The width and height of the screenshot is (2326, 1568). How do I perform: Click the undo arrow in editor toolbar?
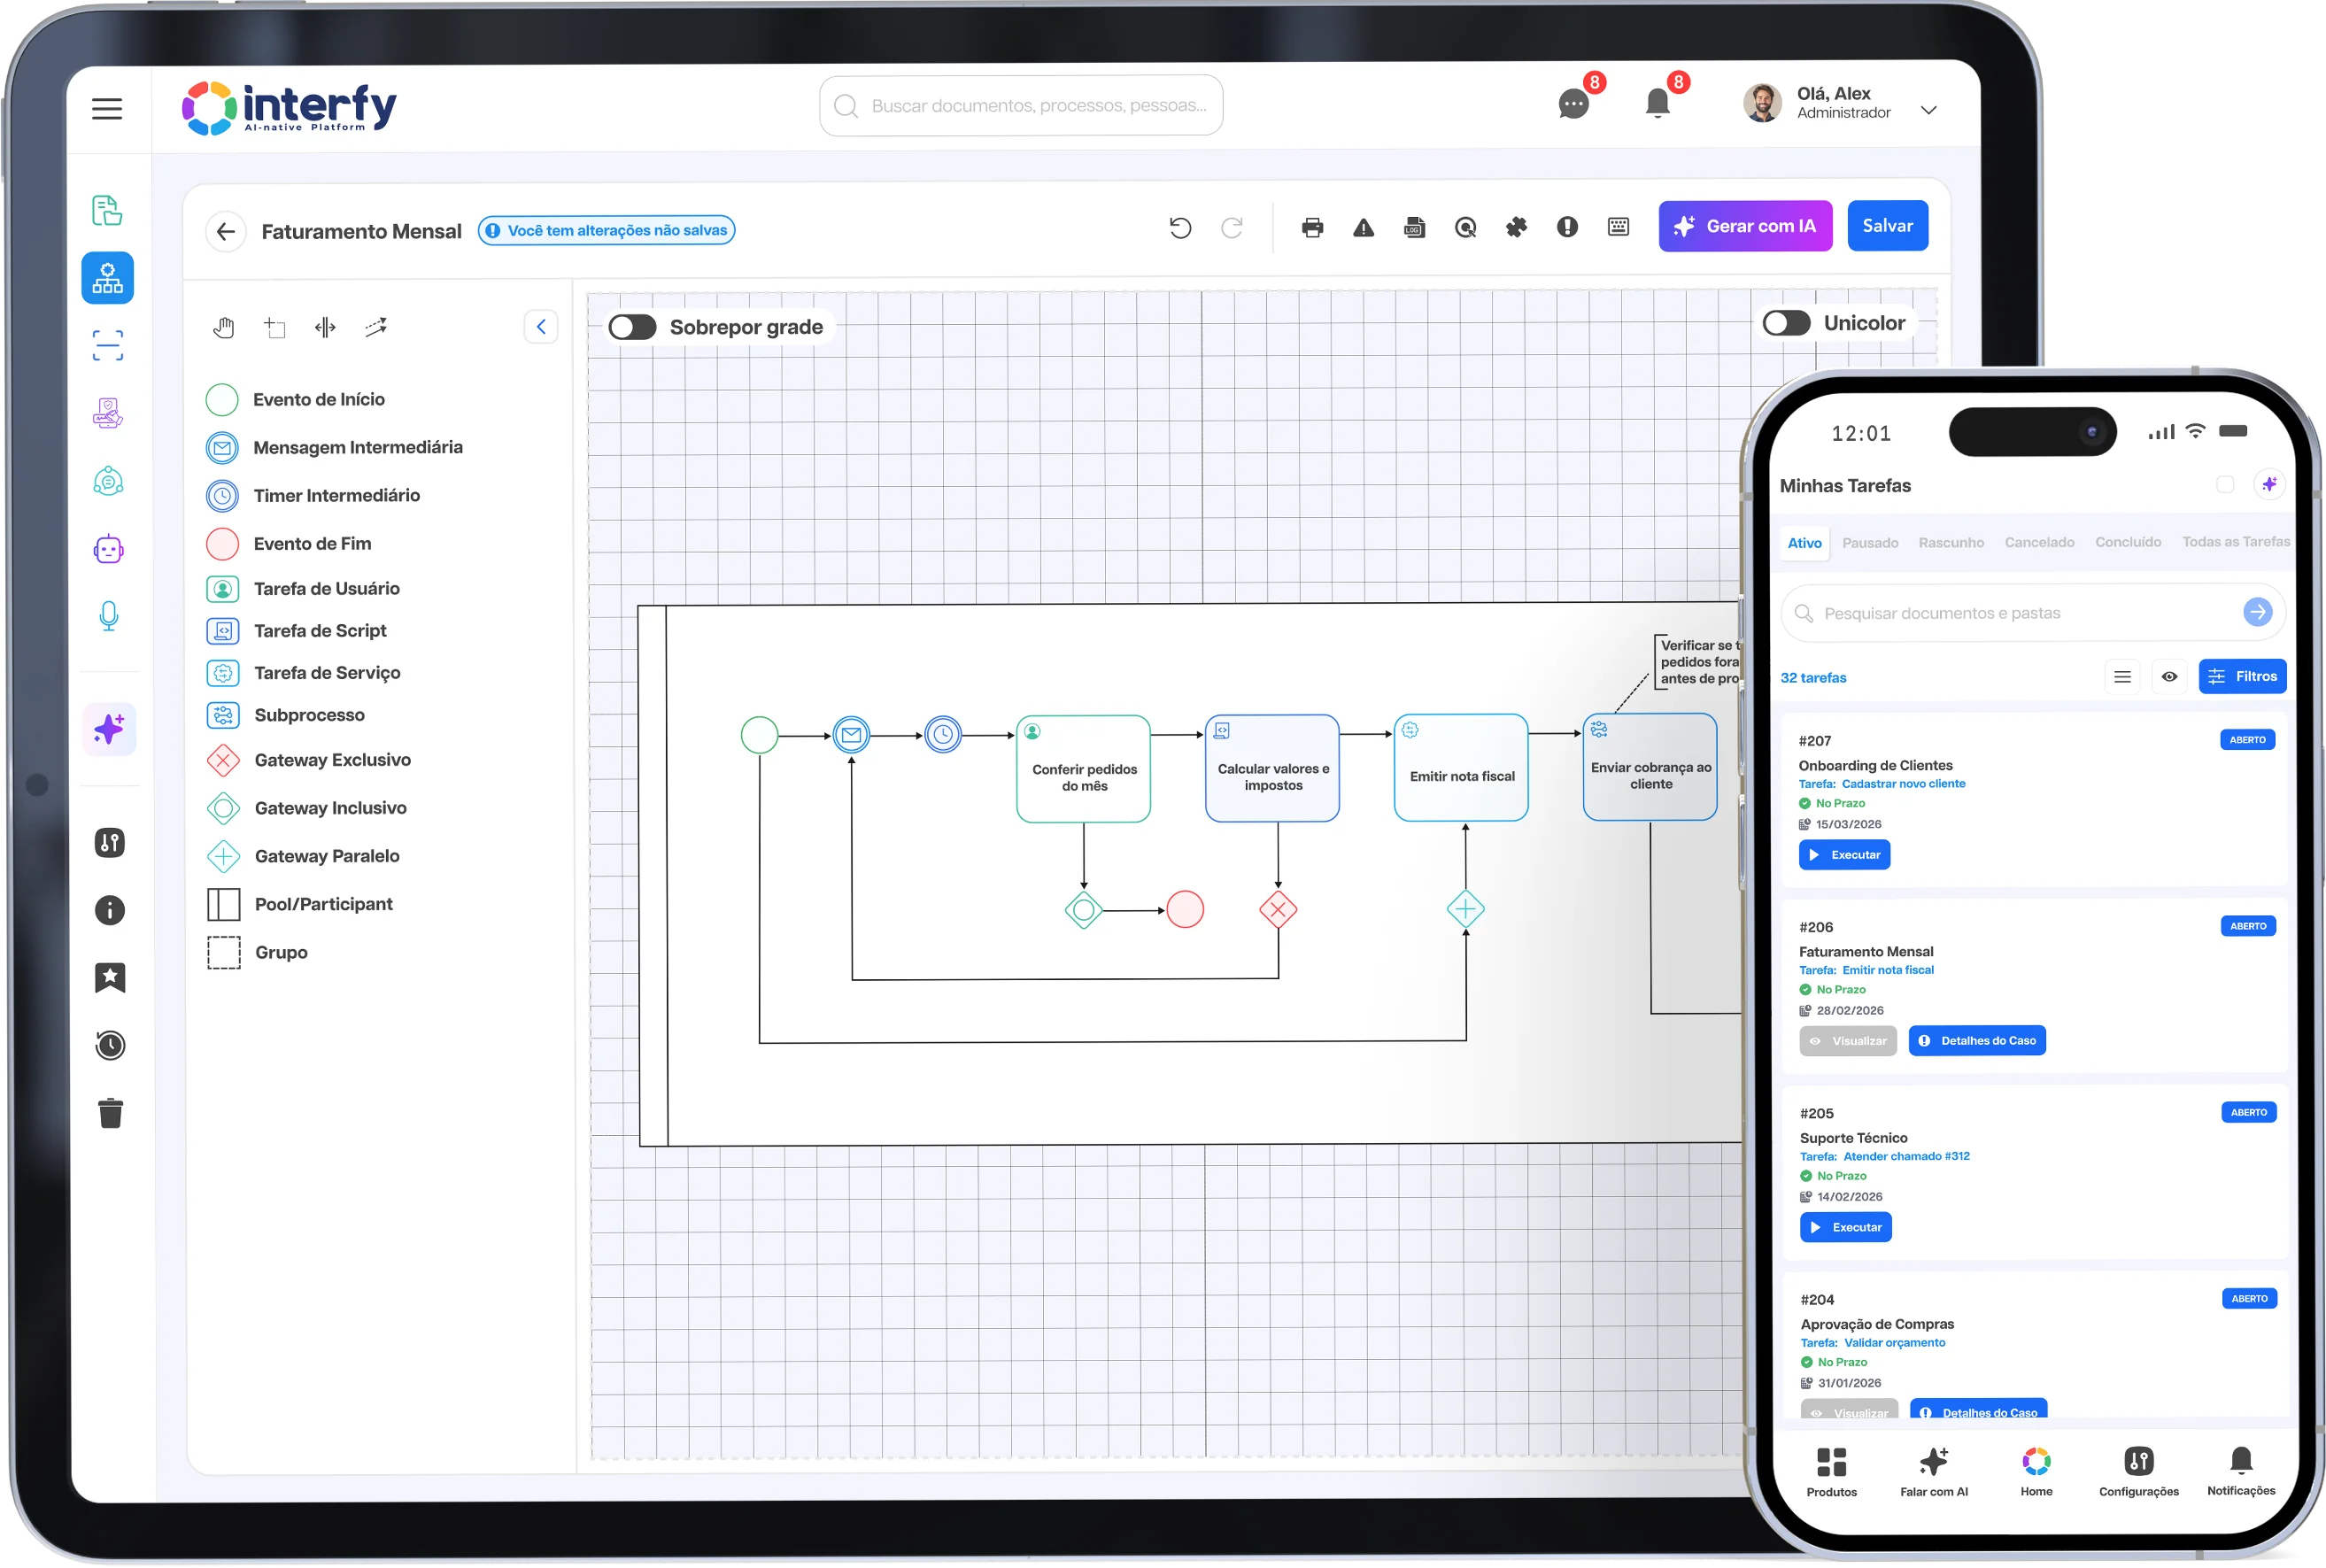tap(1180, 228)
